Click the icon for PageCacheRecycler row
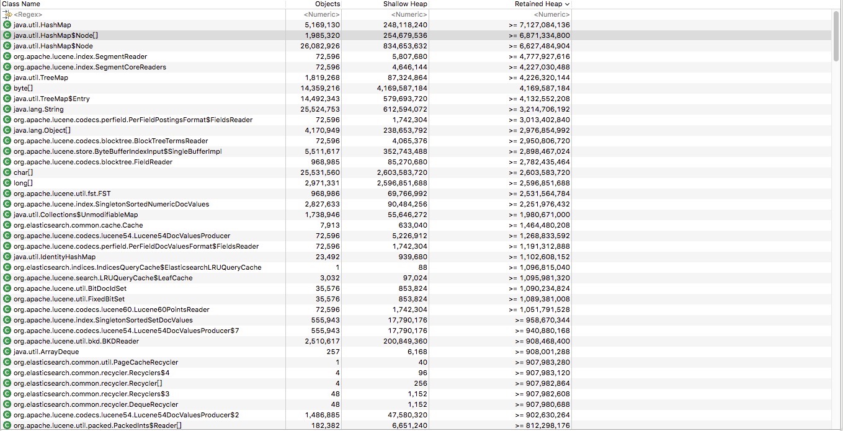Screen dimensions: 843x431 click(7, 362)
